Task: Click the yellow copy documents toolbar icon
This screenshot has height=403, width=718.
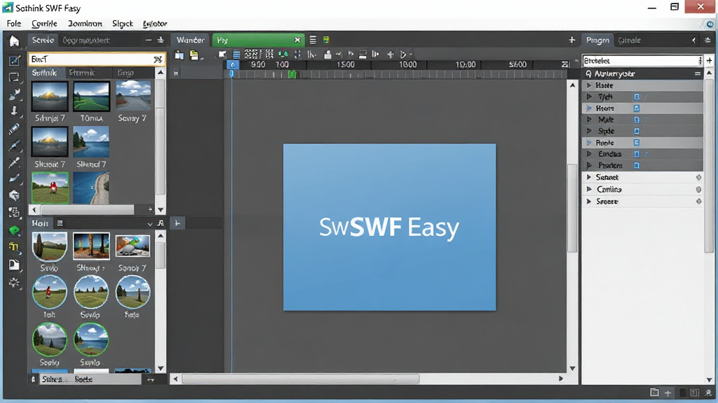Action: coord(194,55)
